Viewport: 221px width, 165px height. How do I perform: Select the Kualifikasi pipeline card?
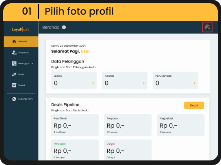click(x=75, y=125)
